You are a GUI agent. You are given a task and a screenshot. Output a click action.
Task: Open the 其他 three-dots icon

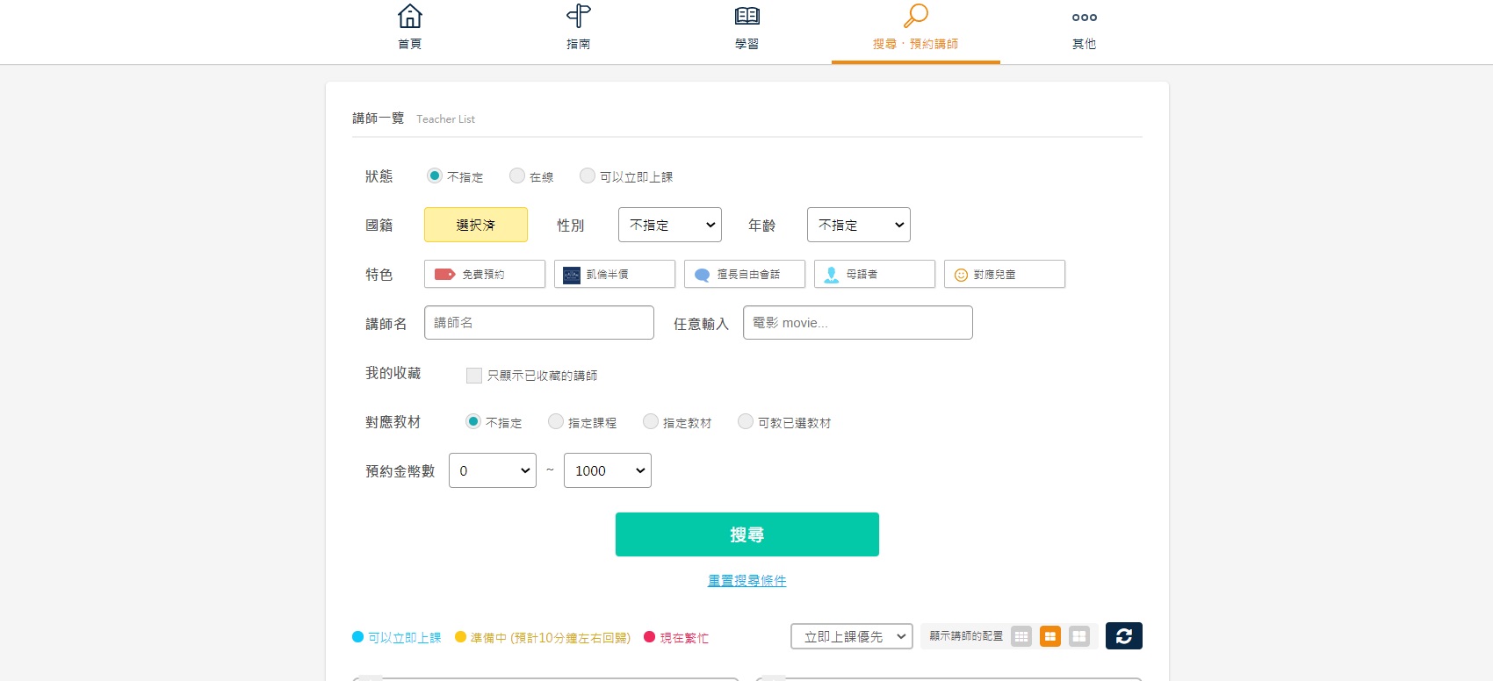click(x=1084, y=17)
